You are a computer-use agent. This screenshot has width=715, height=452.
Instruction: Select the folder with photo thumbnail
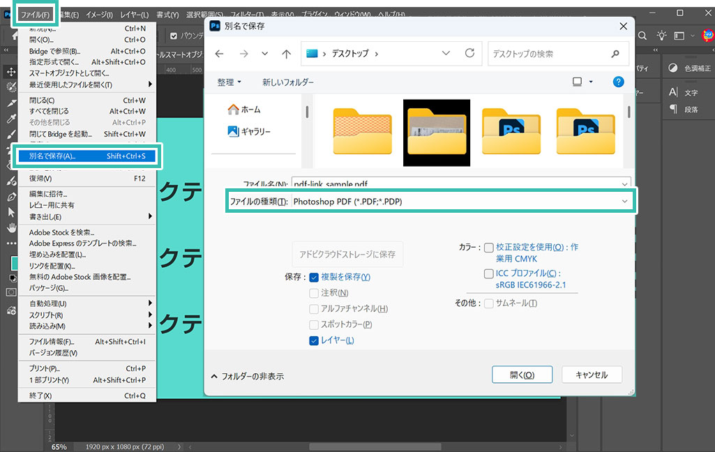(437, 133)
